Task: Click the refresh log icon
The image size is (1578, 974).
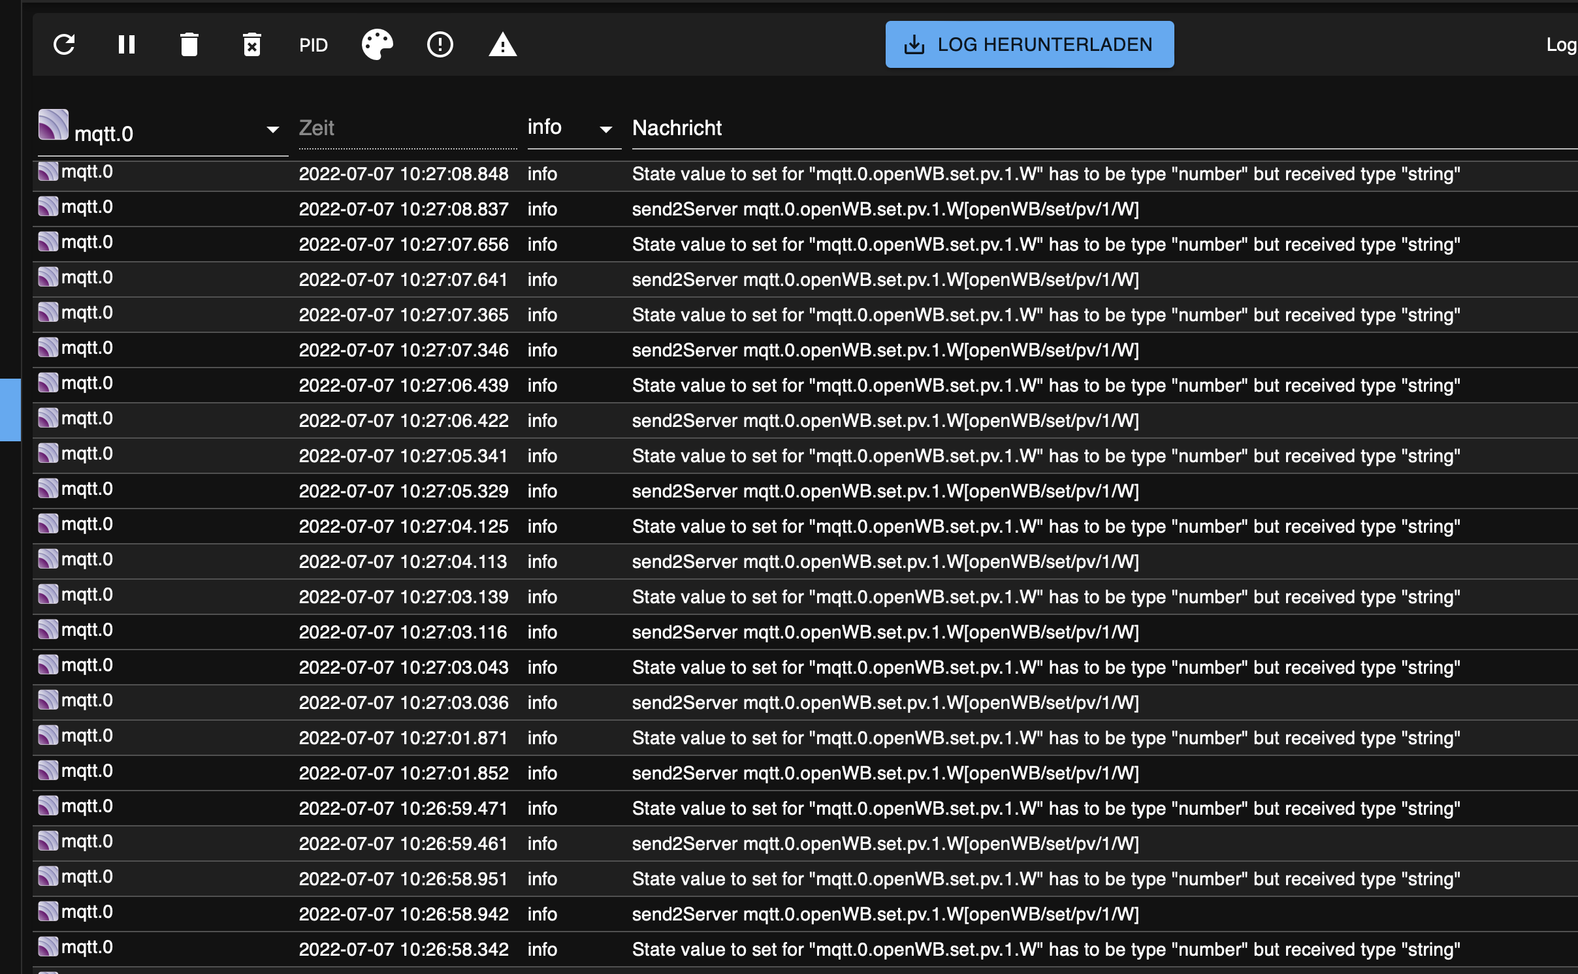Action: pos(64,45)
